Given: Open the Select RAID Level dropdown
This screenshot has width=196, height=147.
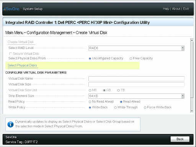Looking at the screenshot, I should click(x=136, y=48).
